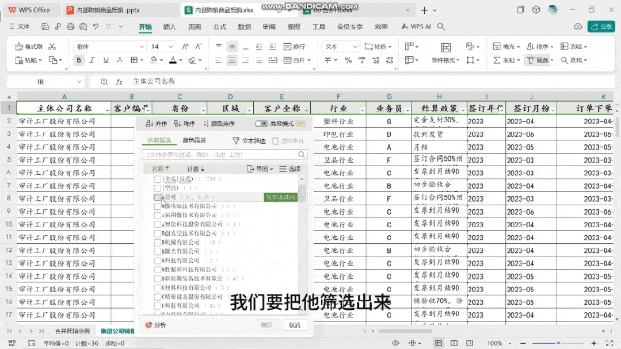Click the Cancel (取消) button in filter panel
621x349 pixels.
[294, 325]
